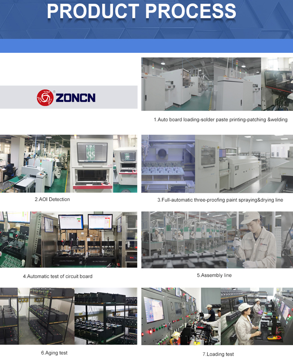Screen dimensions: 293x360
Task: Click the ZONCN brand name text
Action: click(76, 98)
